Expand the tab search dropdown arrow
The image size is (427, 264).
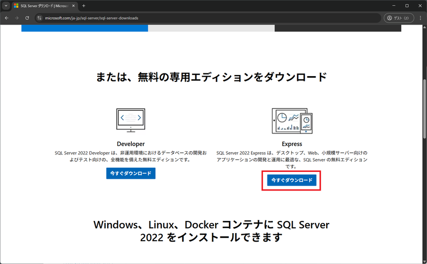6,6
